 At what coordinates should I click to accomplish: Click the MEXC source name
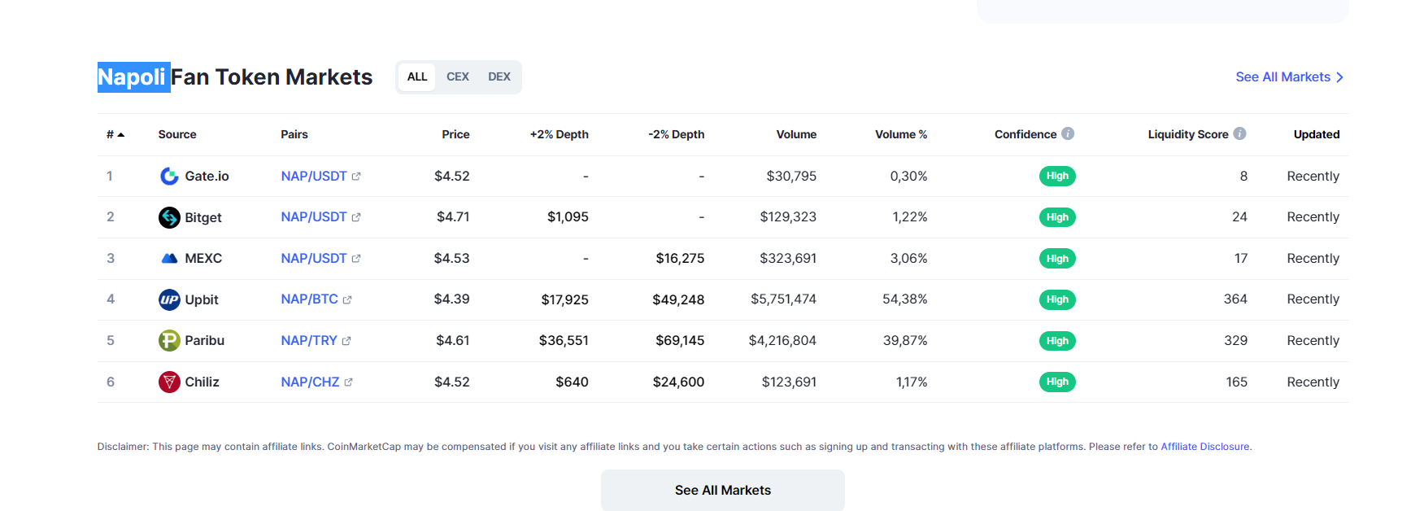click(203, 258)
